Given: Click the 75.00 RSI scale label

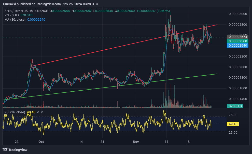Looking at the screenshot, I should click(x=233, y=115).
